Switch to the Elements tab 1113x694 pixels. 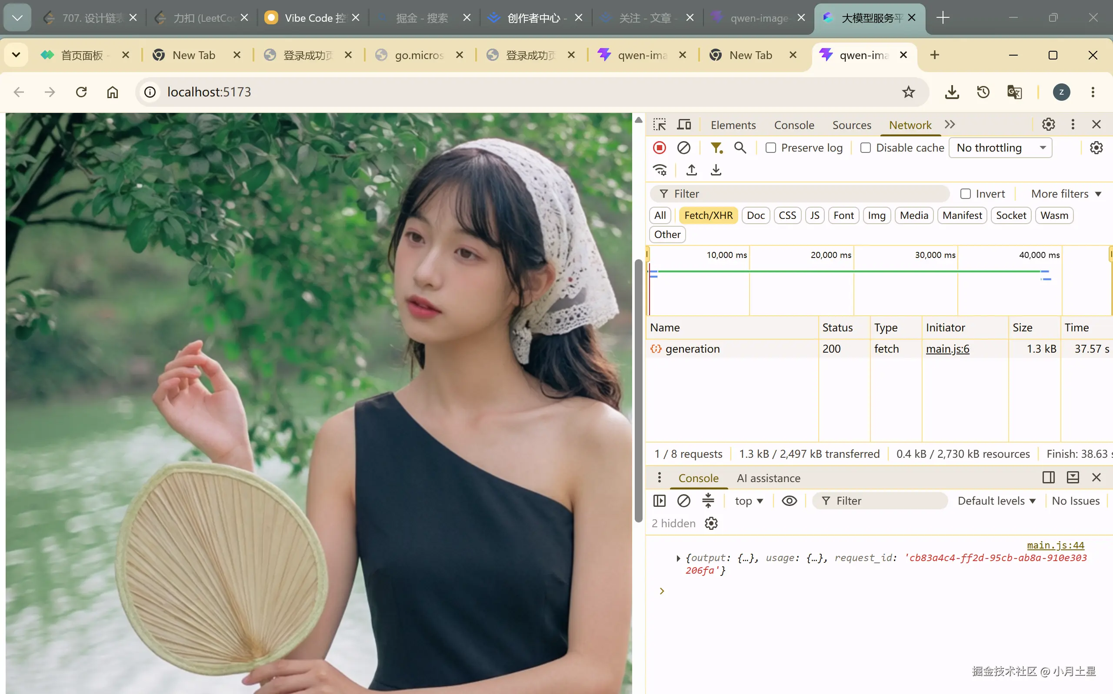[733, 125]
